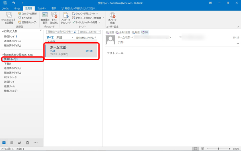This screenshot has width=241, height=151.
Task: Click Send/Receive All Folders icon
Action: (9, 15)
